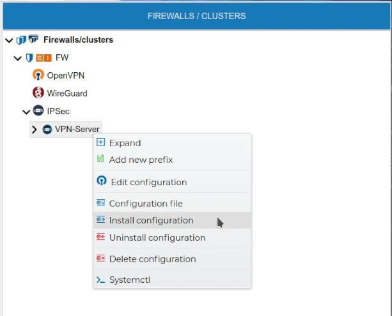Click the WireGuard icon in tree
The width and height of the screenshot is (392, 316).
[38, 93]
